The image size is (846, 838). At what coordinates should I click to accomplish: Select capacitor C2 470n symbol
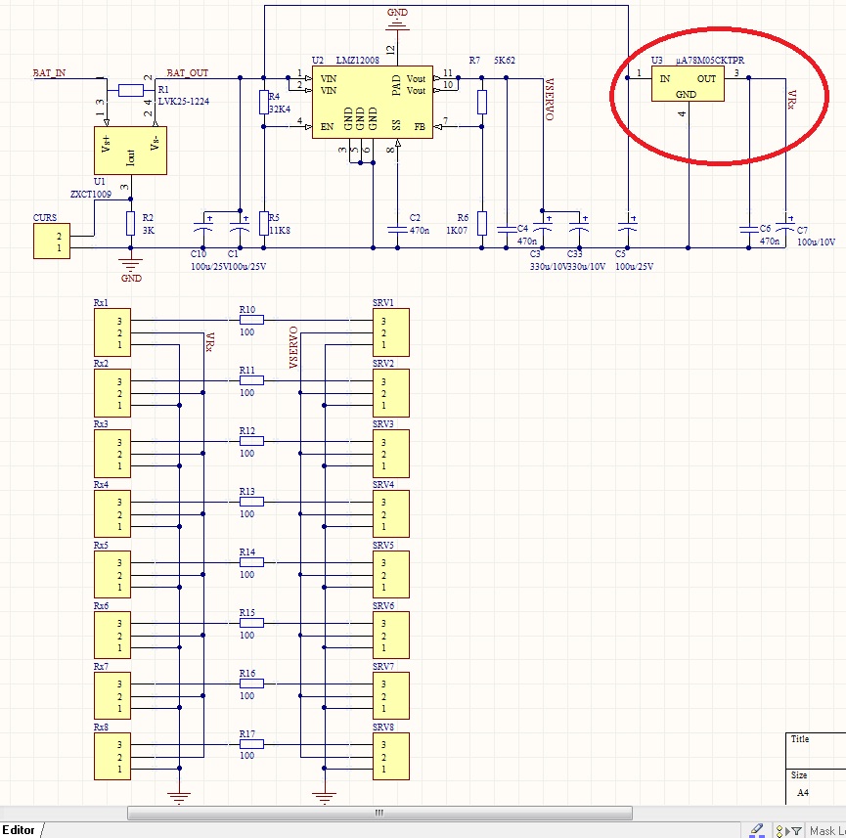pos(396,230)
